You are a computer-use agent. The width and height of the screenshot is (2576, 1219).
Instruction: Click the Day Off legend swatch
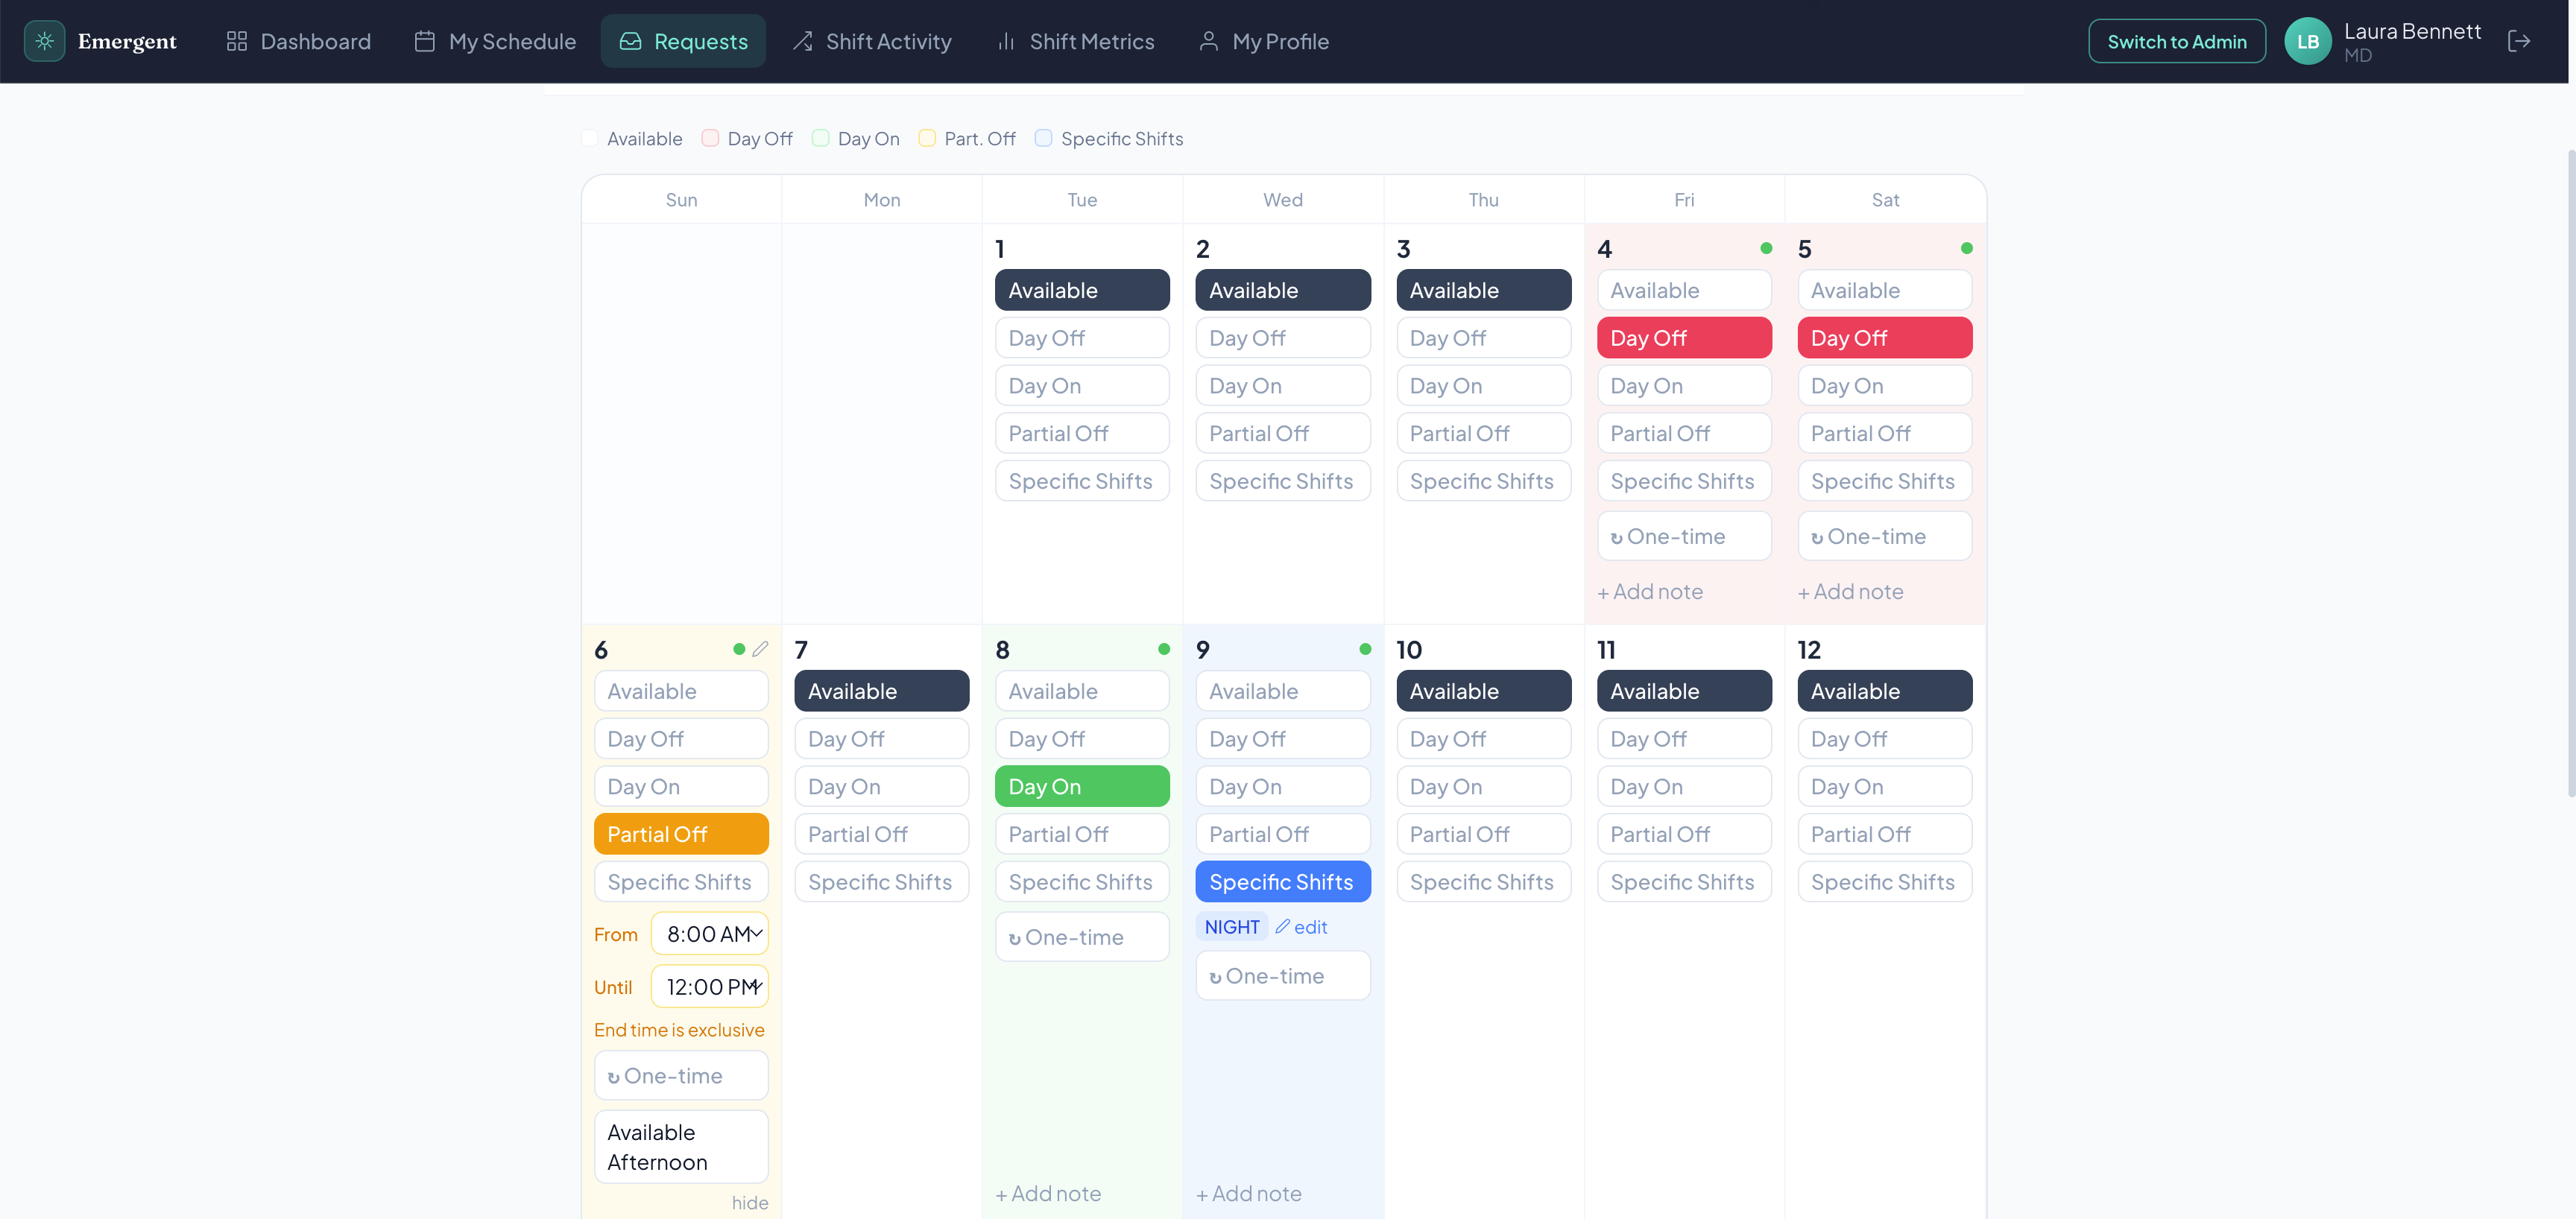(710, 138)
